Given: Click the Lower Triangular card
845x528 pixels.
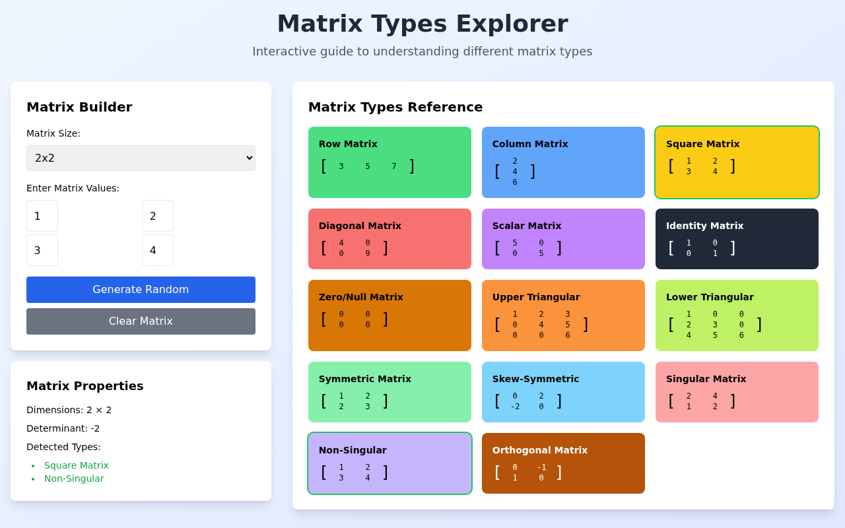Looking at the screenshot, I should pos(737,315).
